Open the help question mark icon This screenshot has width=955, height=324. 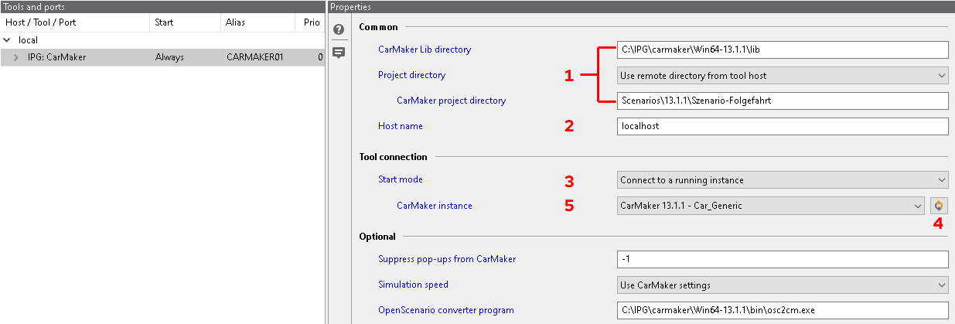coord(338,30)
